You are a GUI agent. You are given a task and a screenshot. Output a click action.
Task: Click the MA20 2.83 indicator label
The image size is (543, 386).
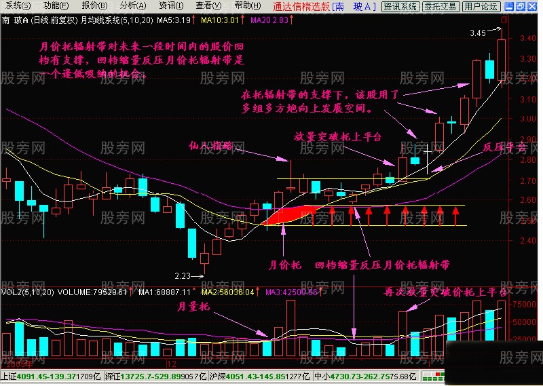[269, 20]
